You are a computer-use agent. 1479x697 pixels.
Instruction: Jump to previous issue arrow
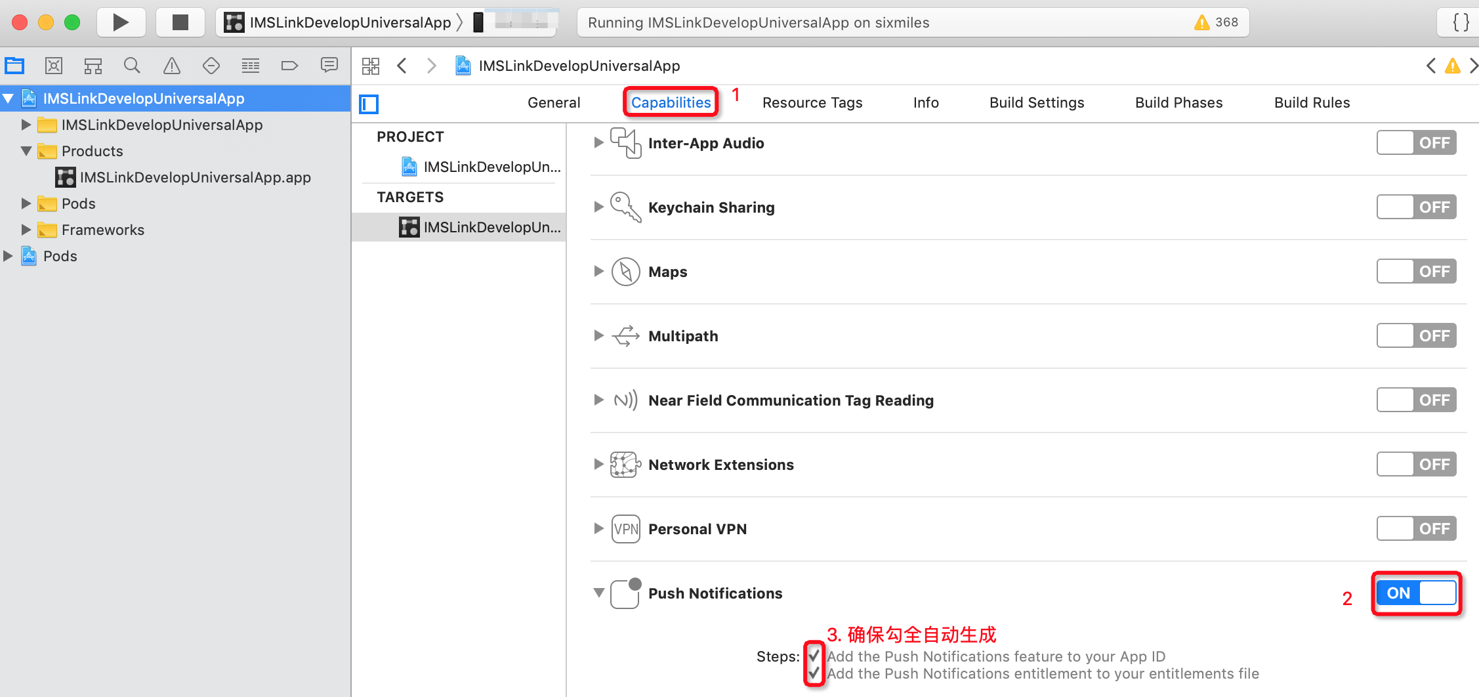(x=1430, y=66)
